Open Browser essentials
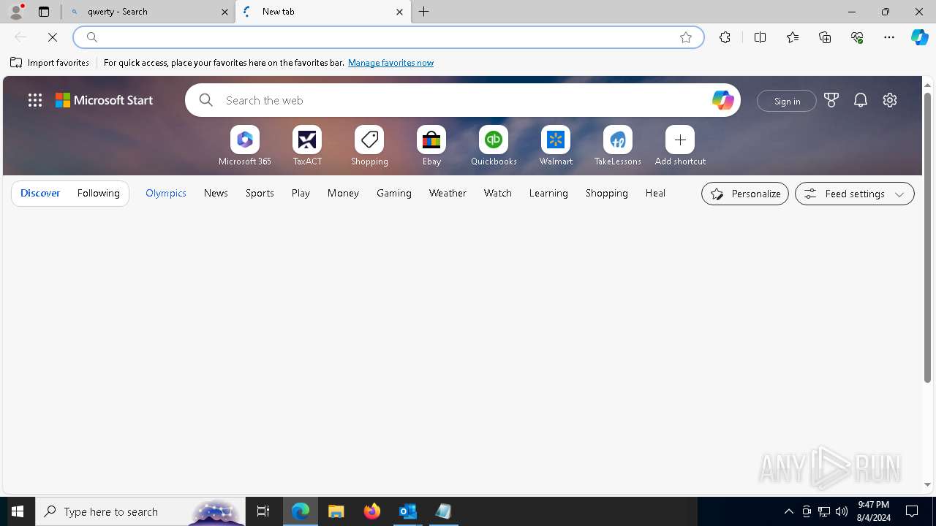The width and height of the screenshot is (936, 526). (857, 37)
